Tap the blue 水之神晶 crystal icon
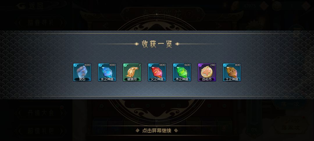The image size is (314, 141). pos(107,72)
